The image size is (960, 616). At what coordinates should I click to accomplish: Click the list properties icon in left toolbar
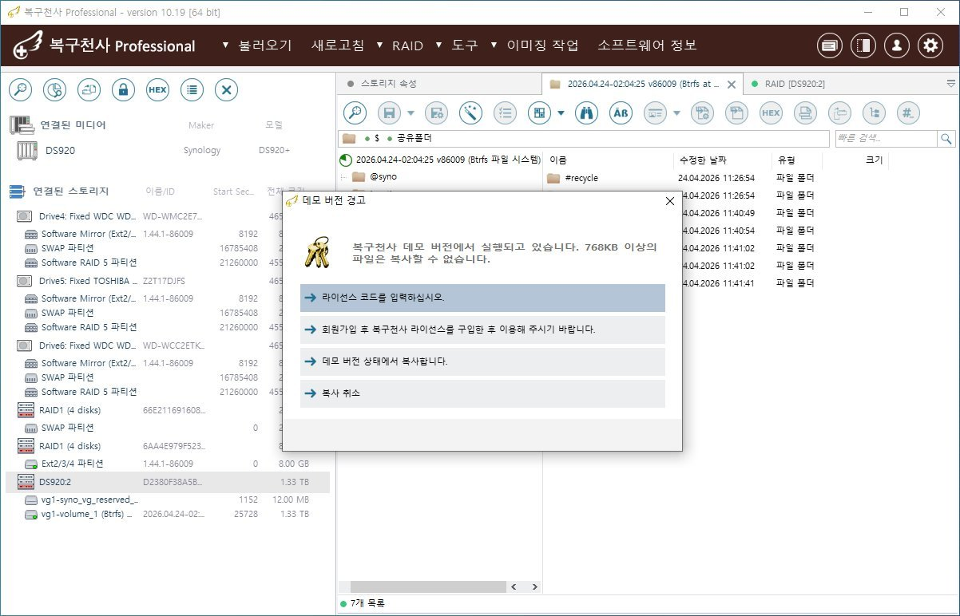[x=192, y=90]
